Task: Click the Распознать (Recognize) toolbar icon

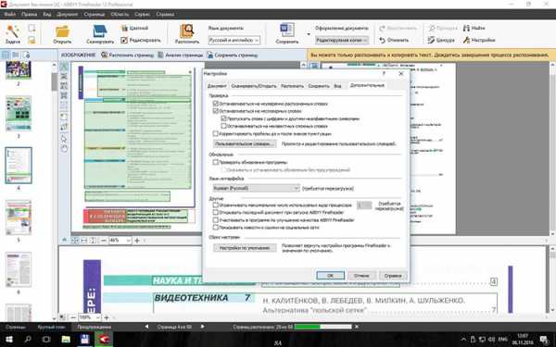Action: coord(186,31)
